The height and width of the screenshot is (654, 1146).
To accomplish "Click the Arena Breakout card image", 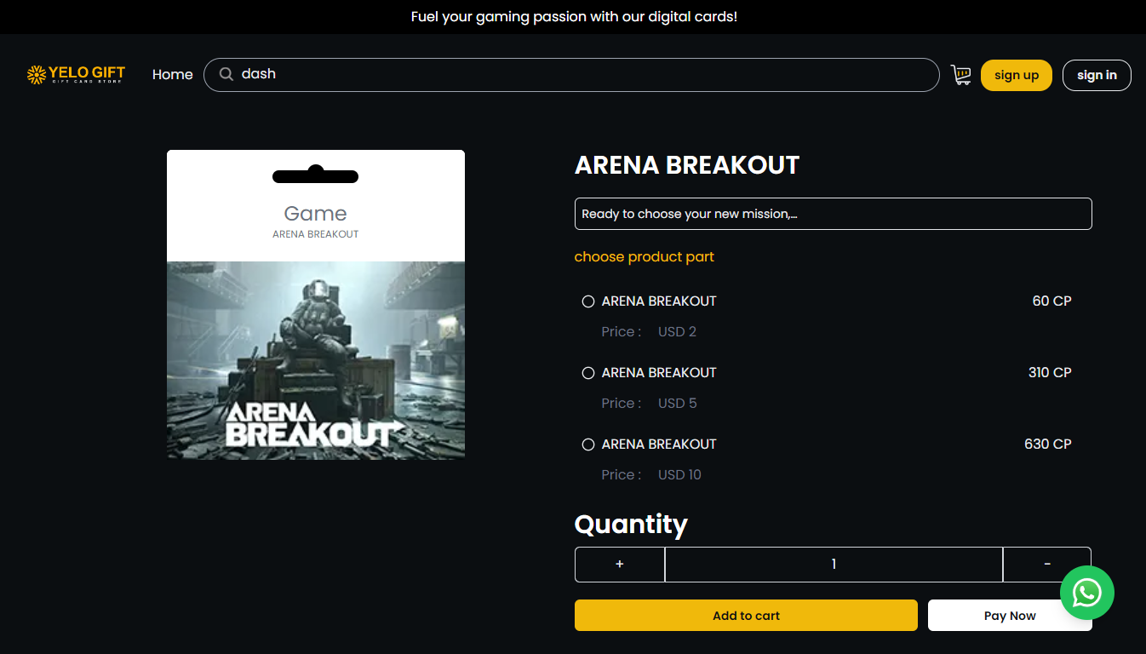I will (x=316, y=305).
